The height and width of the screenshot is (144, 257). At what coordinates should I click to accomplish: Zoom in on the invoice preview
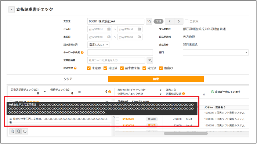[12, 131]
